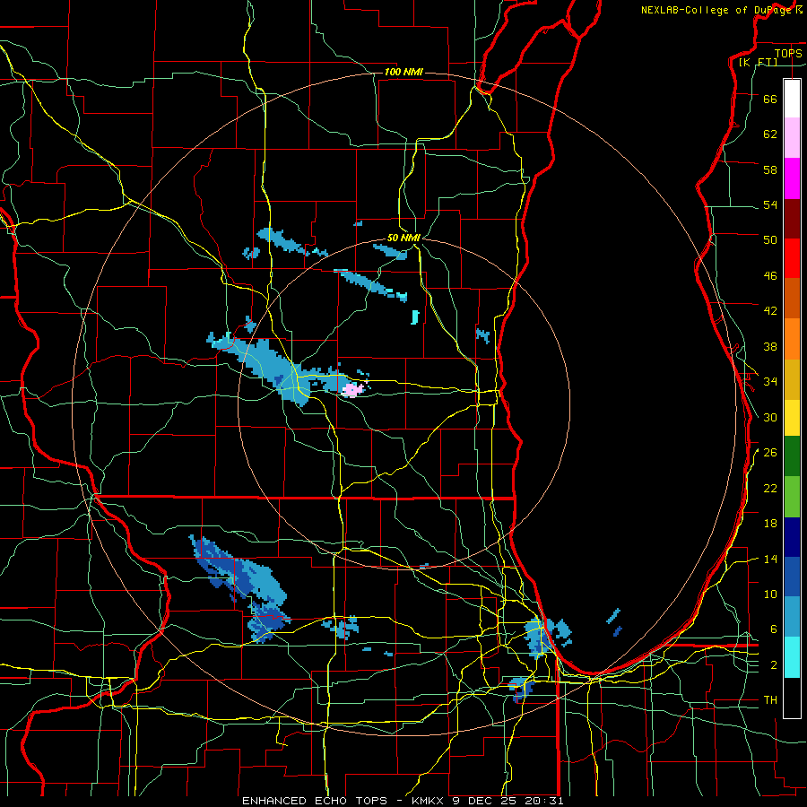Select the legend value 46
807x807 pixels.
tap(770, 276)
